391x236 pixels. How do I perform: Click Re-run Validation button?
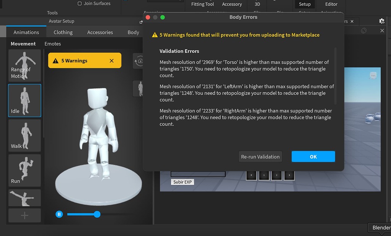[260, 157]
